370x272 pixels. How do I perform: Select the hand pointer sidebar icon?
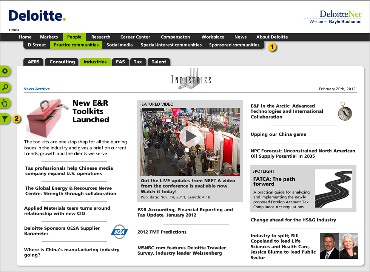(x=5, y=103)
